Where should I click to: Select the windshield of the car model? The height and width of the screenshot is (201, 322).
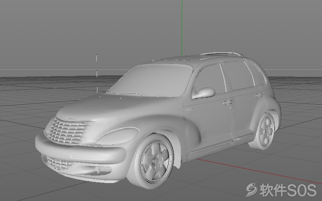(x=151, y=80)
